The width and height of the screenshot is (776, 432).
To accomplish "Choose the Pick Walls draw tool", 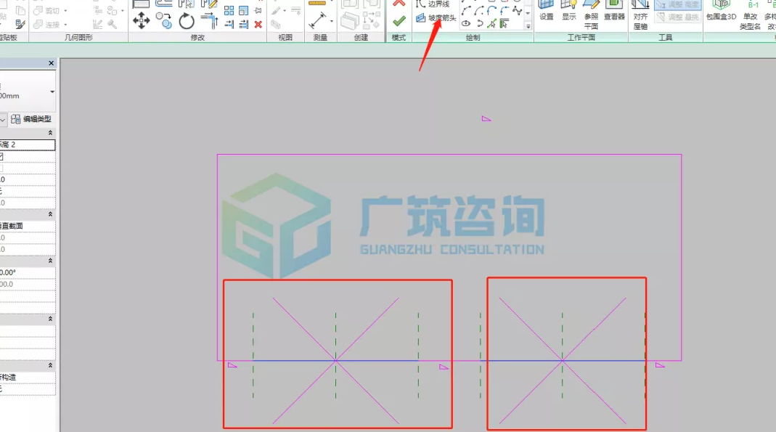I will pyautogui.click(x=505, y=23).
